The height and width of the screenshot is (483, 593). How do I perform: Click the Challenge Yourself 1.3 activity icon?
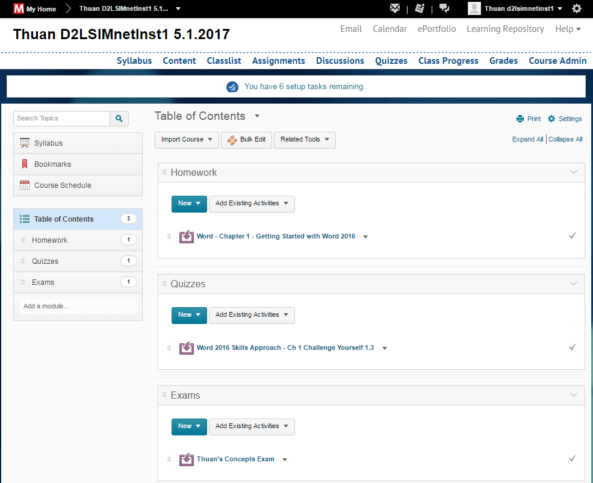pos(187,348)
